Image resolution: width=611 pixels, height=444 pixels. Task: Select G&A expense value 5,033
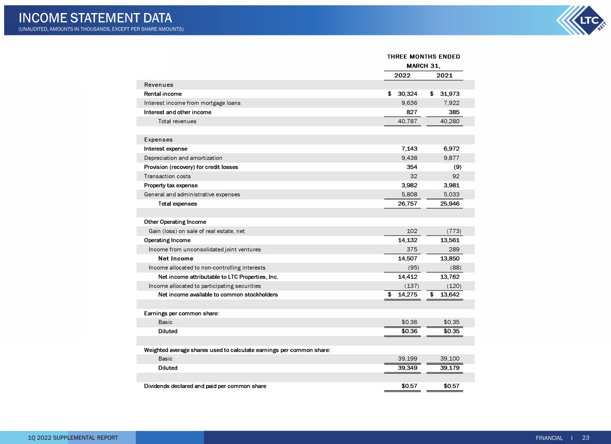pyautogui.click(x=451, y=195)
